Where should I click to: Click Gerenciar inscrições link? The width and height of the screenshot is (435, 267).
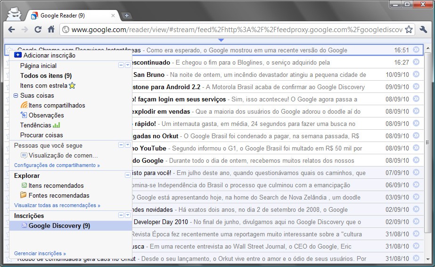pos(40,253)
